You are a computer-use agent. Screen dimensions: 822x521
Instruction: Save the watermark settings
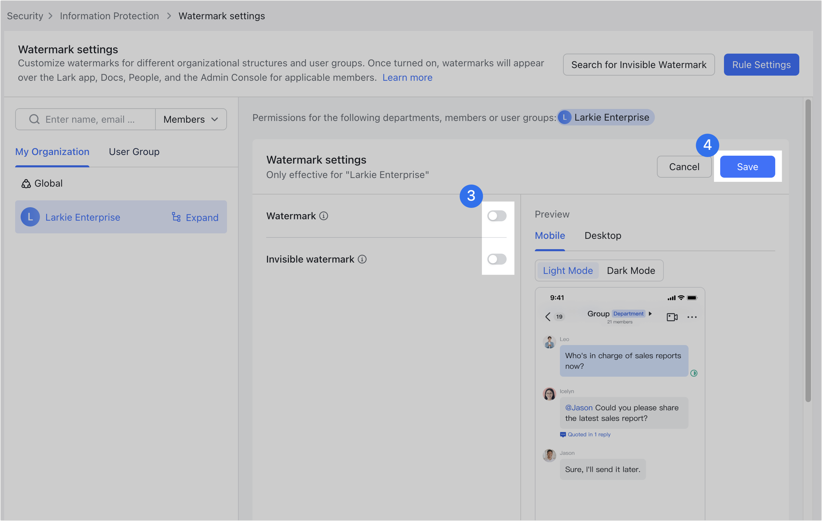(x=747, y=167)
